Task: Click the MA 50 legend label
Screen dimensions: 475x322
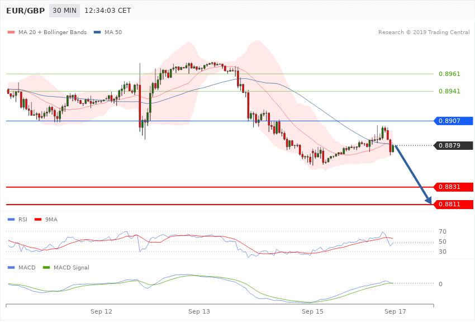Action: [113, 32]
